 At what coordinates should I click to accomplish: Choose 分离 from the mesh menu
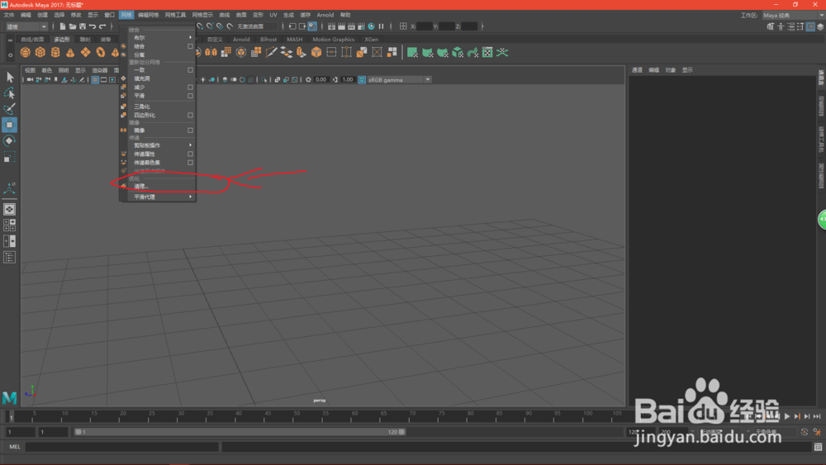coord(139,55)
